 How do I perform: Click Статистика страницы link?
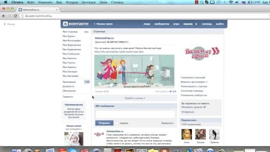[192, 91]
